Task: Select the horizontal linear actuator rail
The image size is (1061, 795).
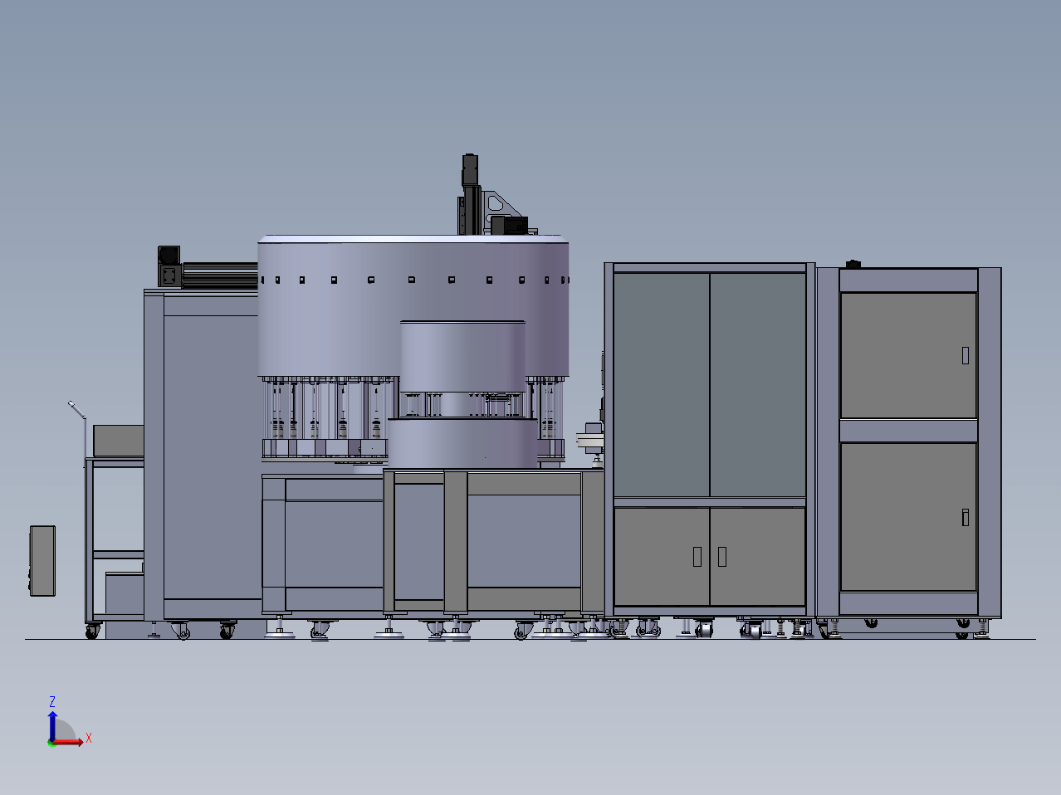Action: [220, 276]
